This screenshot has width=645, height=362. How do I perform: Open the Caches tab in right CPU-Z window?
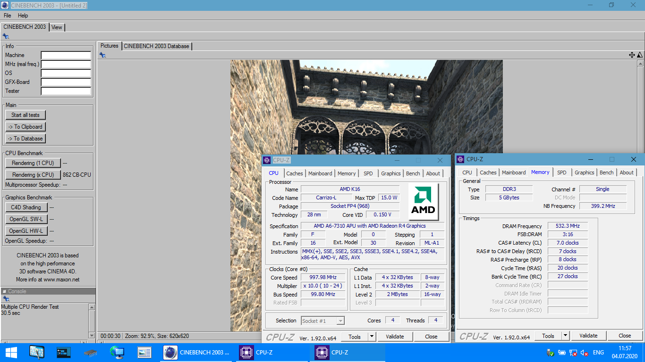(488, 173)
